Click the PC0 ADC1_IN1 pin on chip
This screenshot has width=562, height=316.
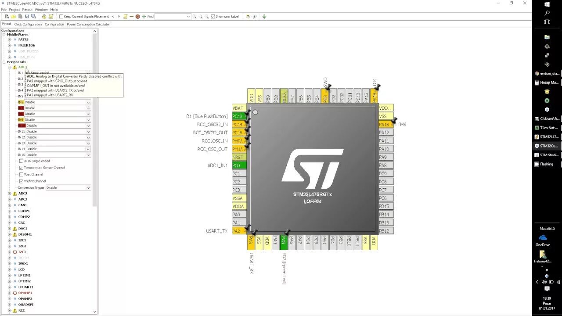[239, 165]
